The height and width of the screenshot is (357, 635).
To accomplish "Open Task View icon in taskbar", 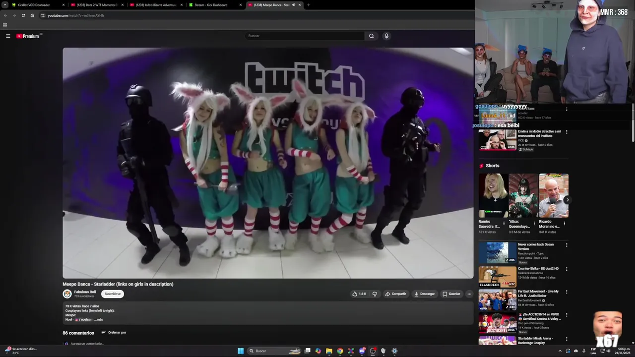I will (x=308, y=351).
